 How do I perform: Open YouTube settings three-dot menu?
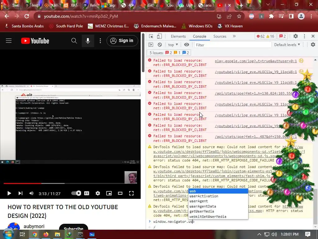(100, 41)
